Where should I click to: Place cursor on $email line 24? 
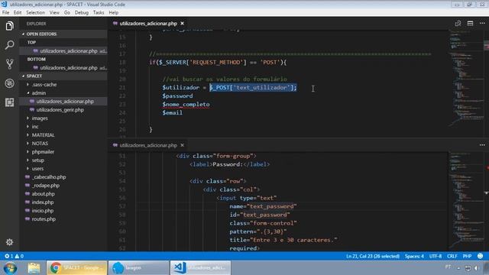pos(172,113)
